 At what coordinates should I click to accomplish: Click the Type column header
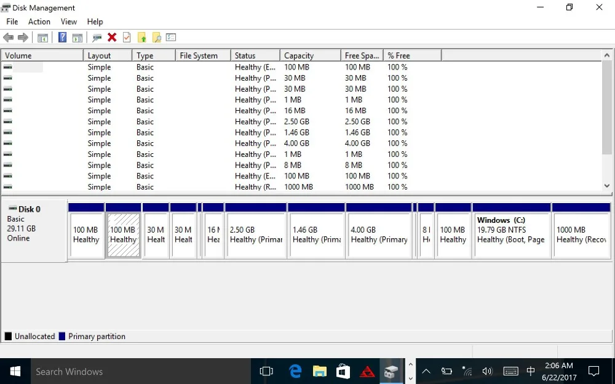[154, 56]
